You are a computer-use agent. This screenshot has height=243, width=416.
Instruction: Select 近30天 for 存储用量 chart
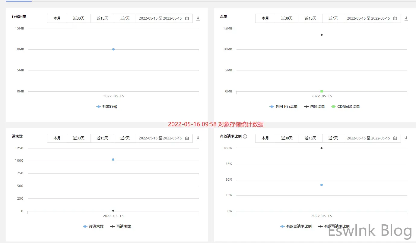tap(79, 18)
